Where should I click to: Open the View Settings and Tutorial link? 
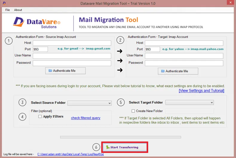click(201, 91)
